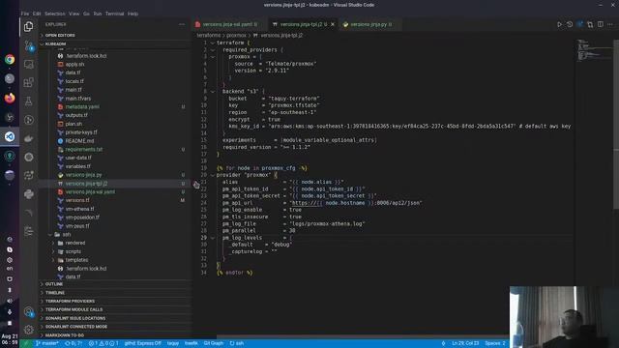Image resolution: width=619 pixels, height=348 pixels.
Task: Click the Run file play icon
Action: [x=559, y=24]
